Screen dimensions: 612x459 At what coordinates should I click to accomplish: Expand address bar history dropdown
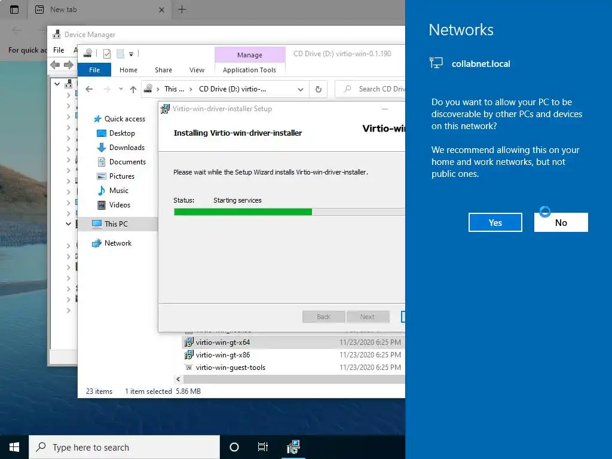tap(300, 90)
